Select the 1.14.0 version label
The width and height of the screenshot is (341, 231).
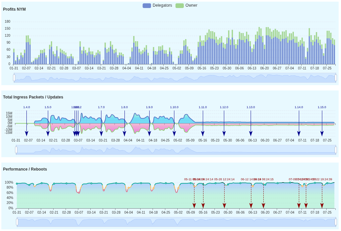point(299,107)
